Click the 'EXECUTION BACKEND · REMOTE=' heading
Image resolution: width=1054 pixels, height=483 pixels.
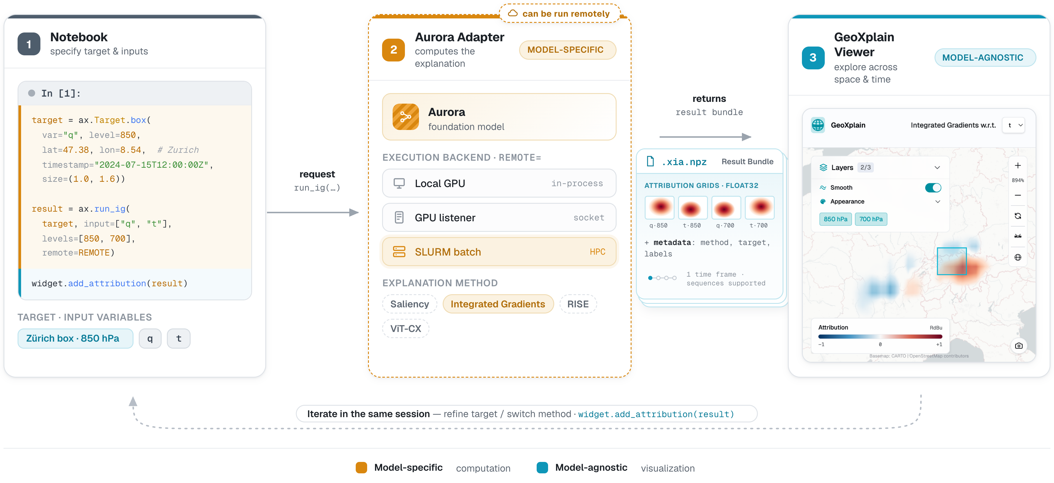pyautogui.click(x=461, y=157)
